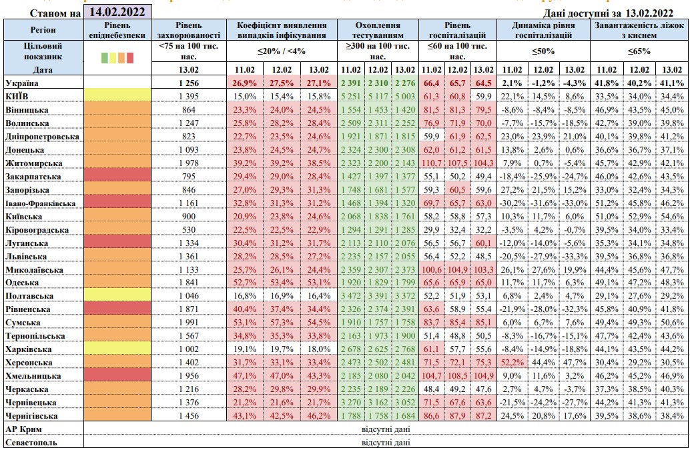Select the "Одеська" region label

25,282
